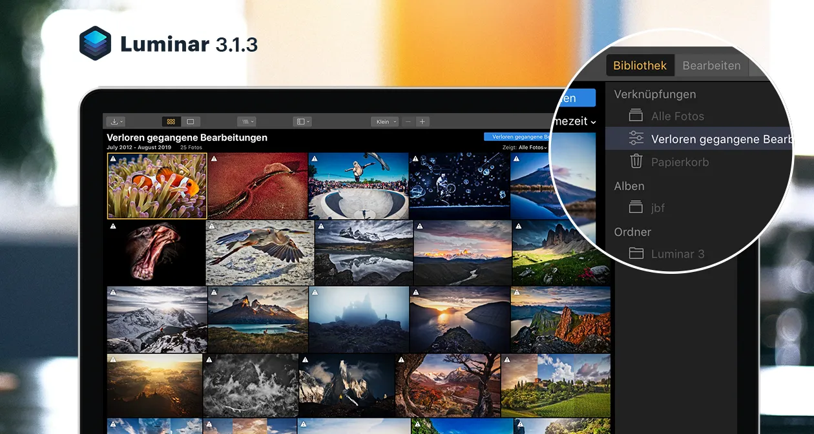Open the side panel layout dropdown

coord(302,121)
